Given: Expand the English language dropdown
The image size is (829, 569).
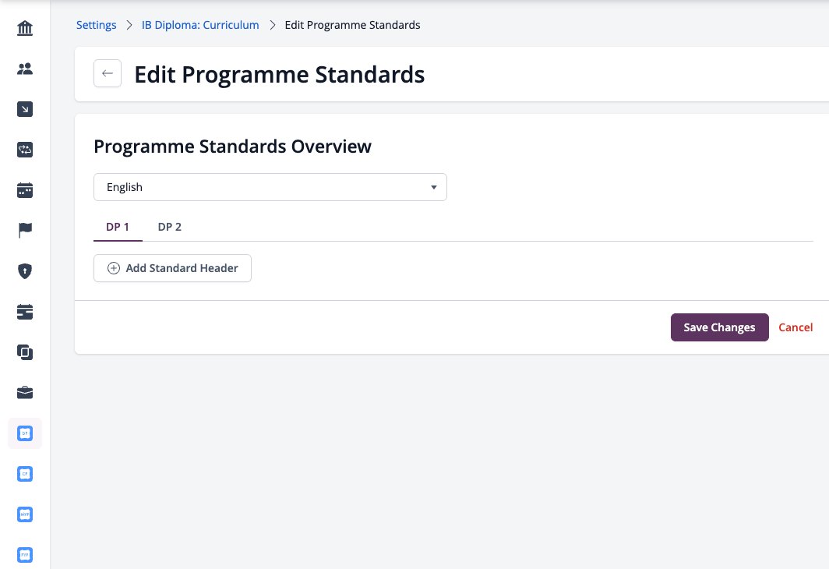Looking at the screenshot, I should (x=270, y=187).
